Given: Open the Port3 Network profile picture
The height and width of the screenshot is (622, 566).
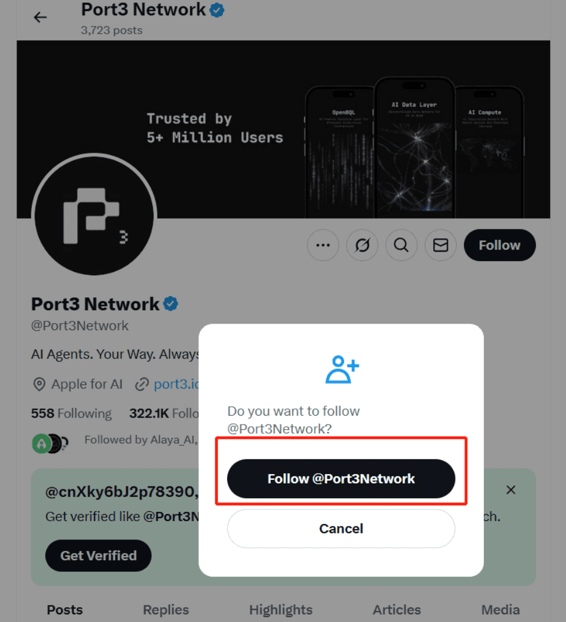Looking at the screenshot, I should coord(94,215).
